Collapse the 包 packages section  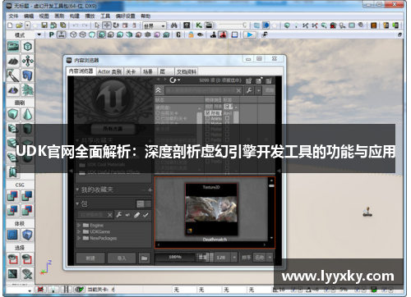point(77,203)
